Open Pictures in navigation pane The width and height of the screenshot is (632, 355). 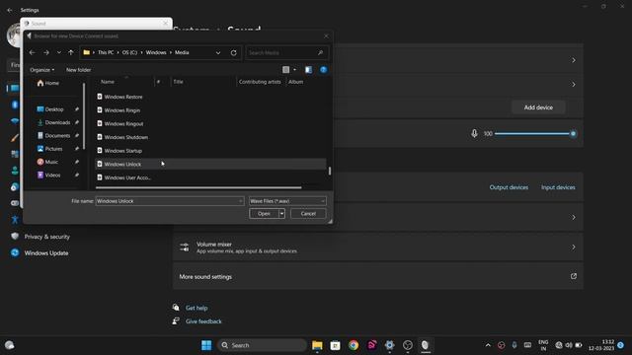[x=49, y=149]
